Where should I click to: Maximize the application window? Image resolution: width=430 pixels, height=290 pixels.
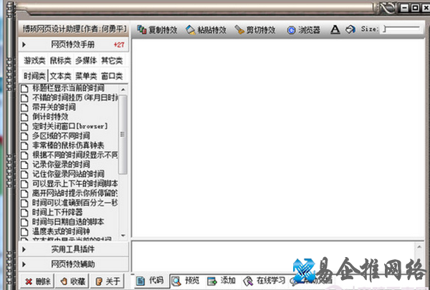coord(416,8)
